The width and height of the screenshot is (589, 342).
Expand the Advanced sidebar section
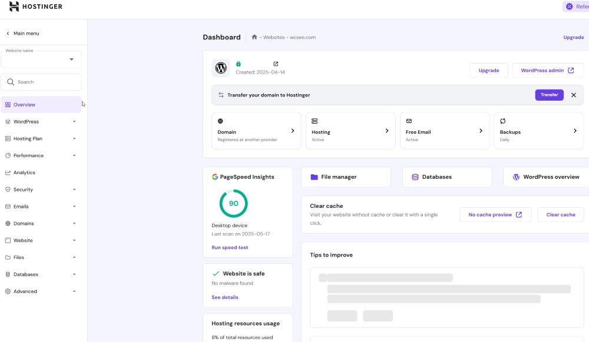(74, 291)
